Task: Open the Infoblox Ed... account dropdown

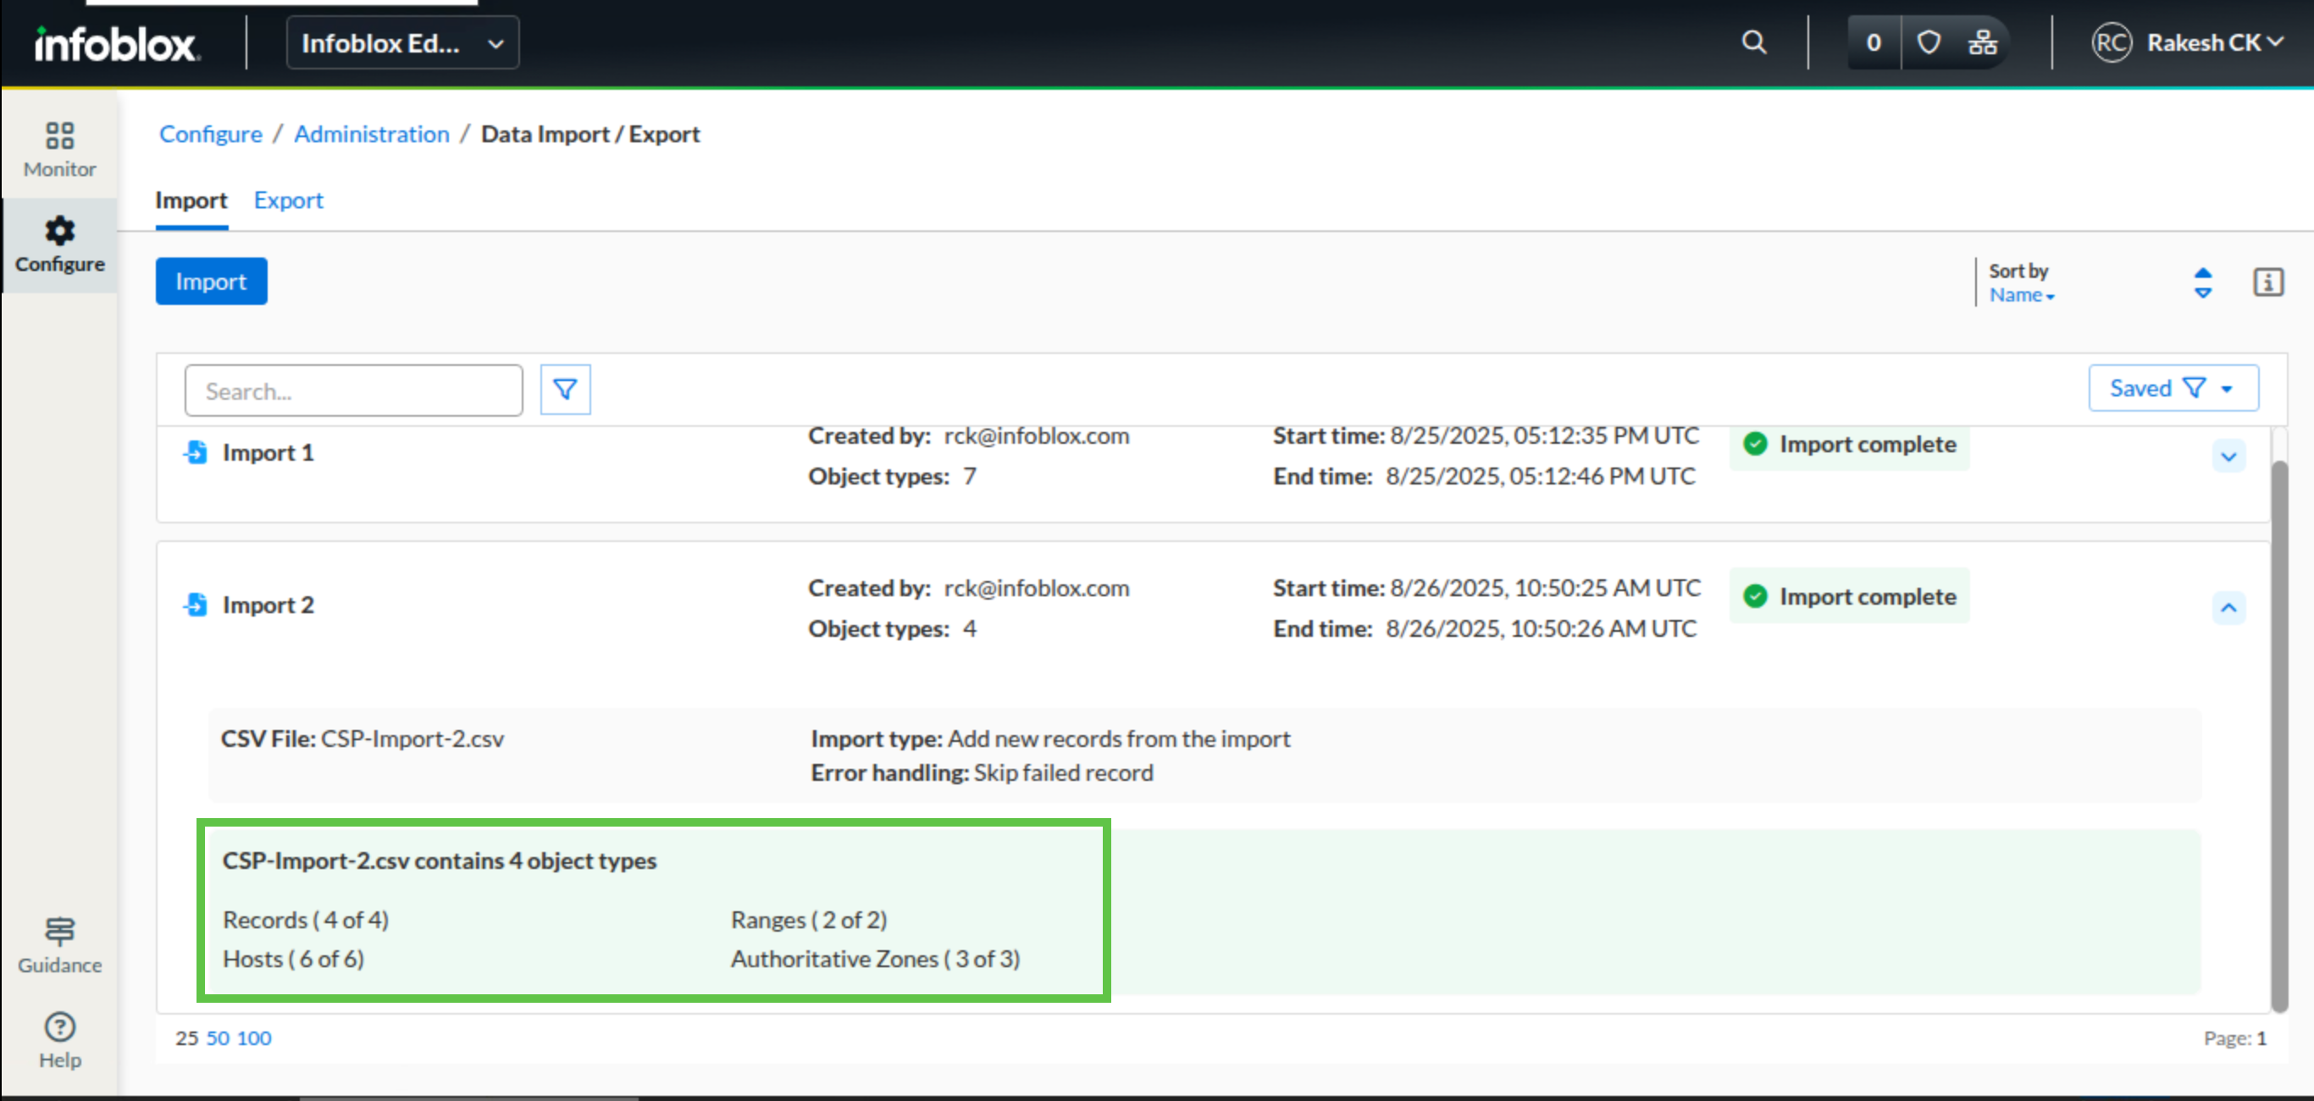Action: 402,42
